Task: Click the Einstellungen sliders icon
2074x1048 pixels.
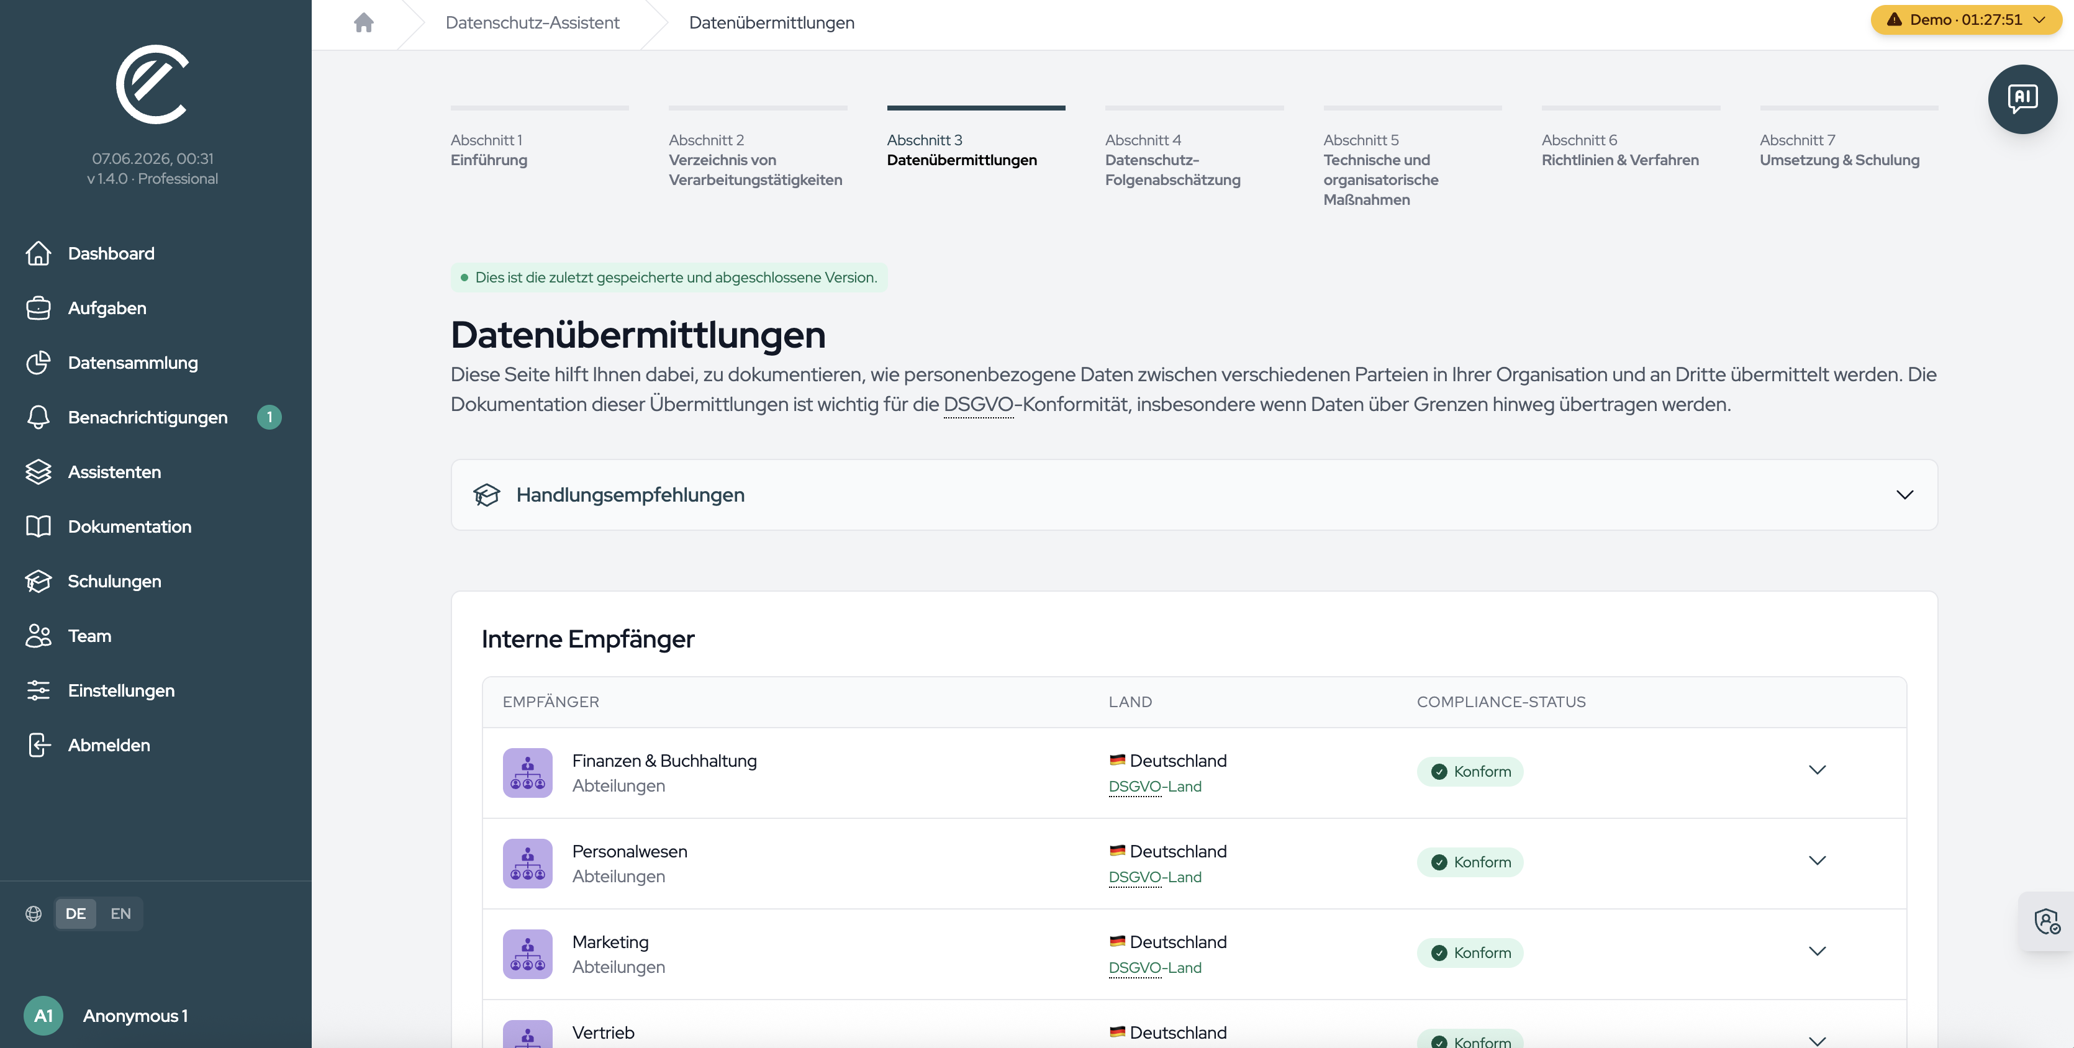Action: click(38, 690)
